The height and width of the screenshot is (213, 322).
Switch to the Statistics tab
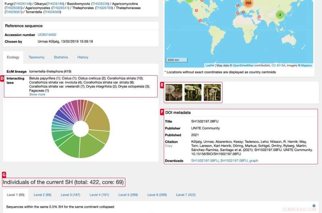pyautogui.click(x=61, y=57)
